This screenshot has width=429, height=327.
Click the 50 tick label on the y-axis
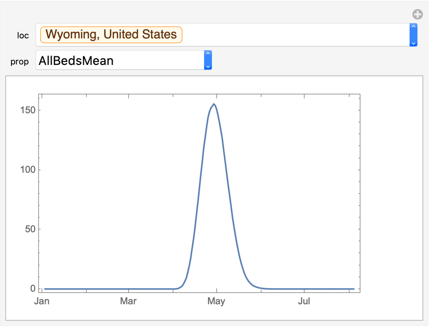tap(29, 229)
